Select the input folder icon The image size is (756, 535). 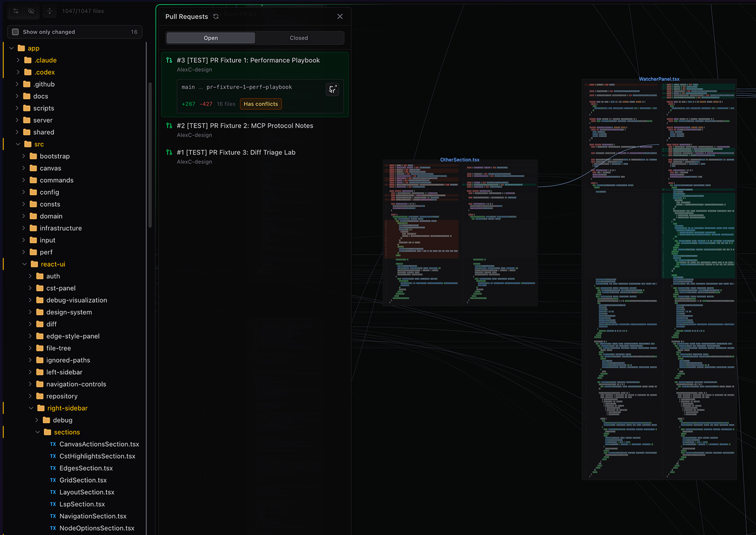(33, 240)
